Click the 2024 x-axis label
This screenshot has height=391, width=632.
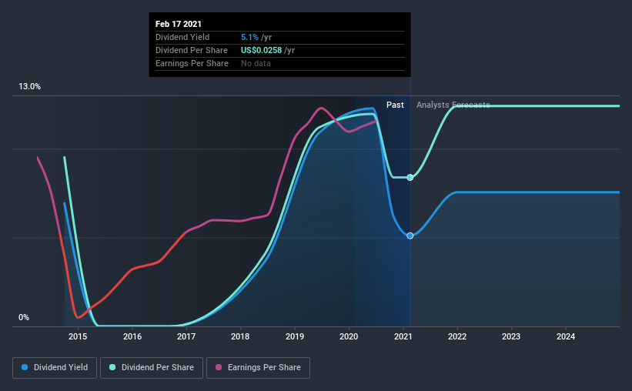point(566,336)
